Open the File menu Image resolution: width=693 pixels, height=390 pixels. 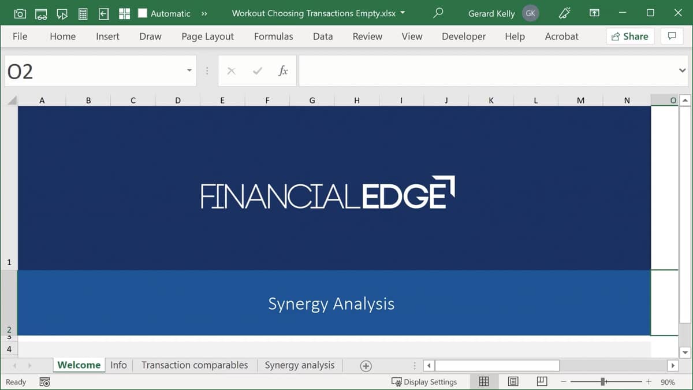tap(20, 36)
